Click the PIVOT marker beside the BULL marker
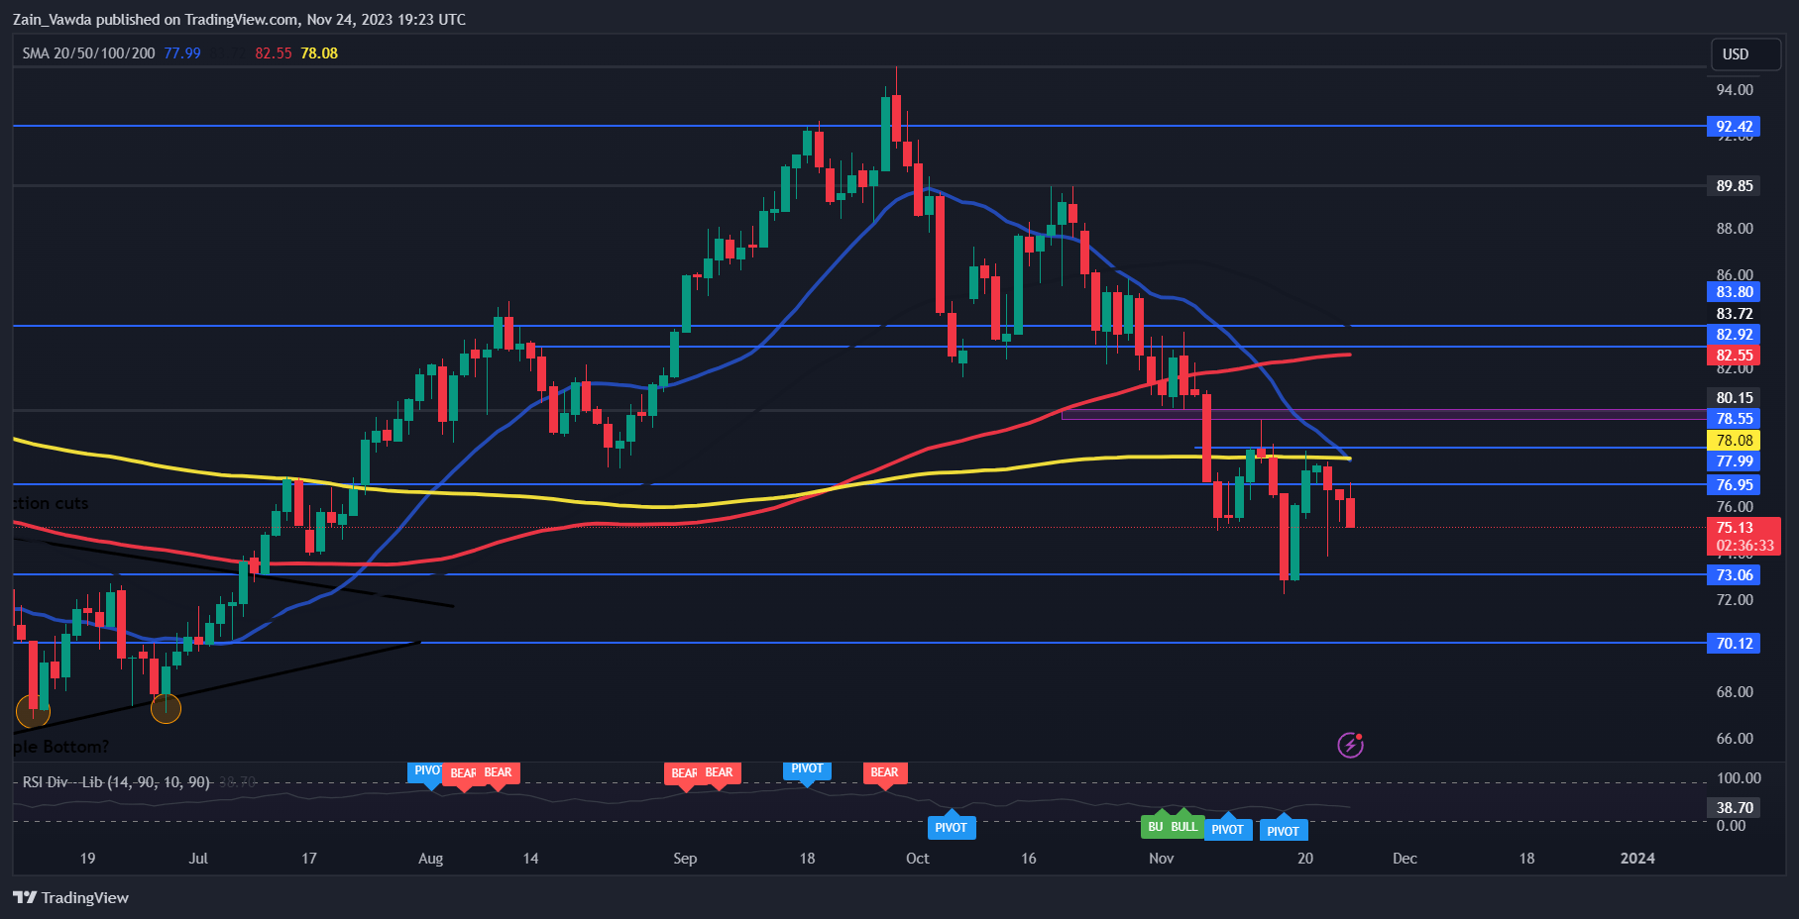The width and height of the screenshot is (1799, 919). 1227,829
